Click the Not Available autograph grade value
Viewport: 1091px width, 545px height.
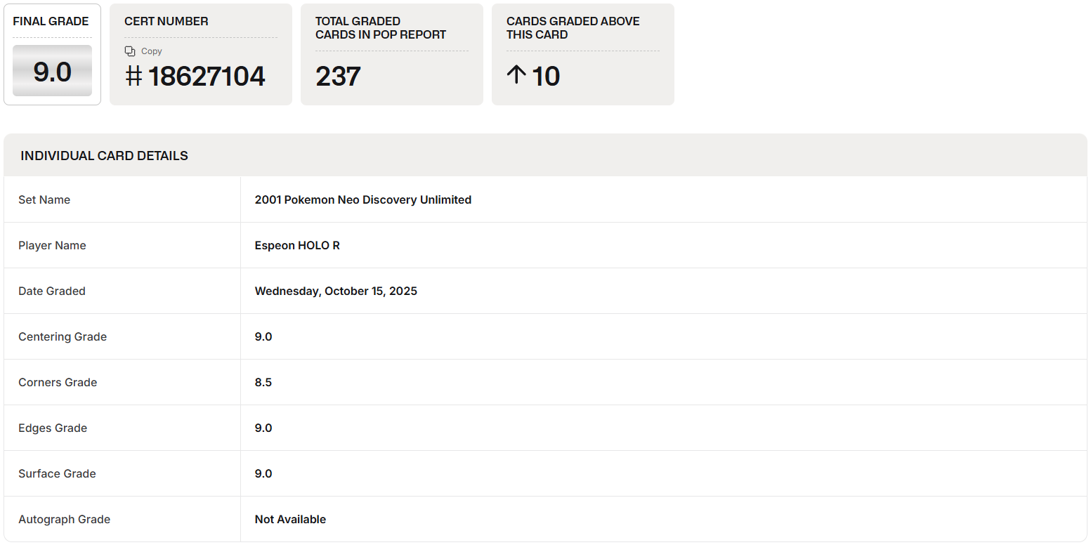pos(290,520)
